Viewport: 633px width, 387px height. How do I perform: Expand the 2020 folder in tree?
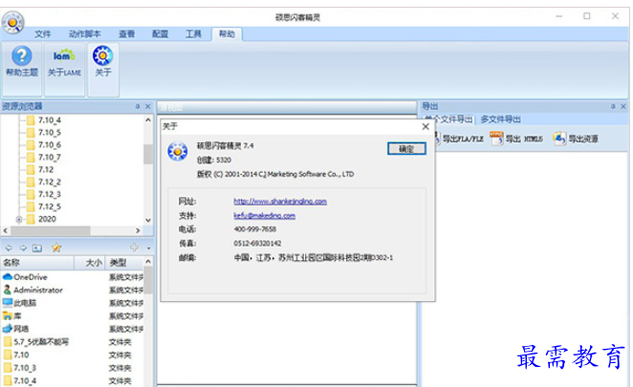tap(18, 219)
